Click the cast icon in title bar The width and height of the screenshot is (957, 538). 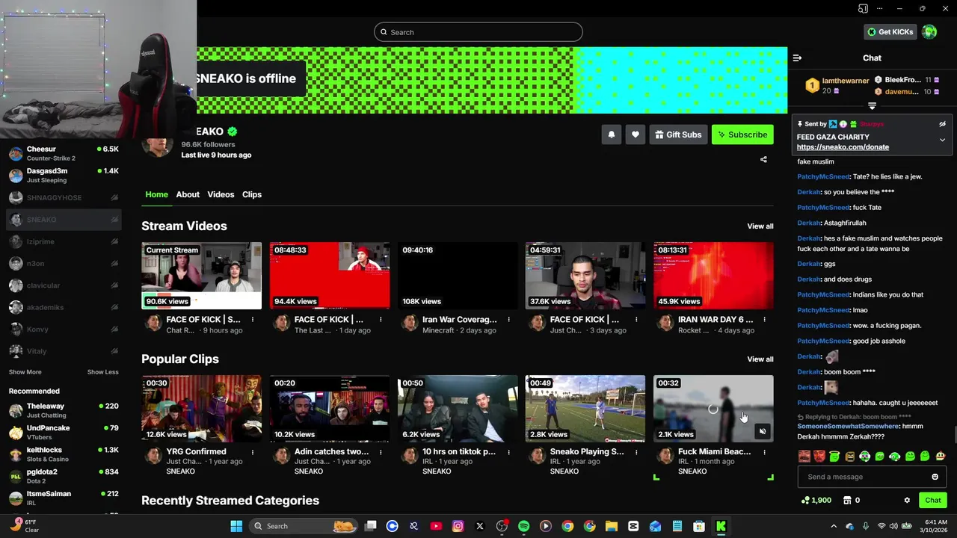863,9
